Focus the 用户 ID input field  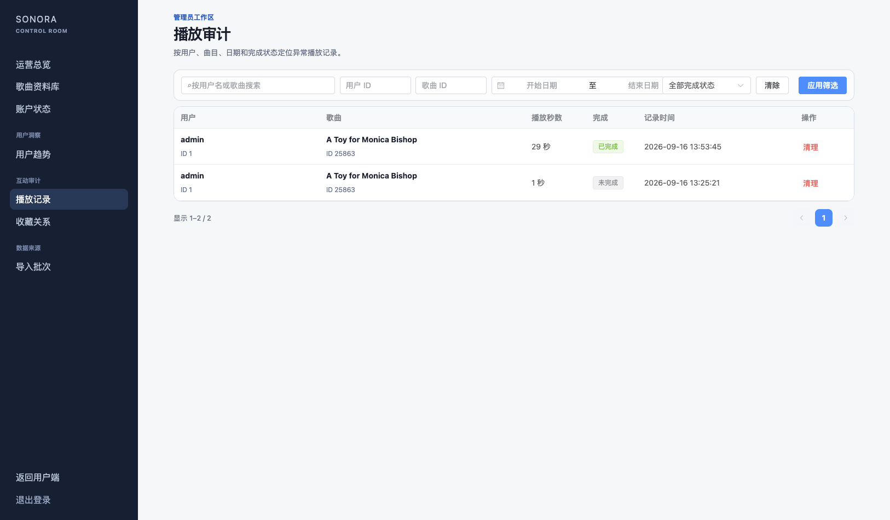(375, 85)
